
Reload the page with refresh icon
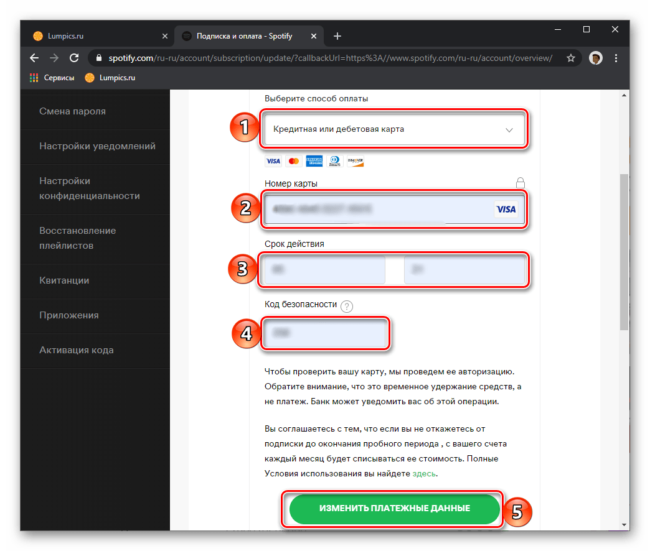click(74, 58)
